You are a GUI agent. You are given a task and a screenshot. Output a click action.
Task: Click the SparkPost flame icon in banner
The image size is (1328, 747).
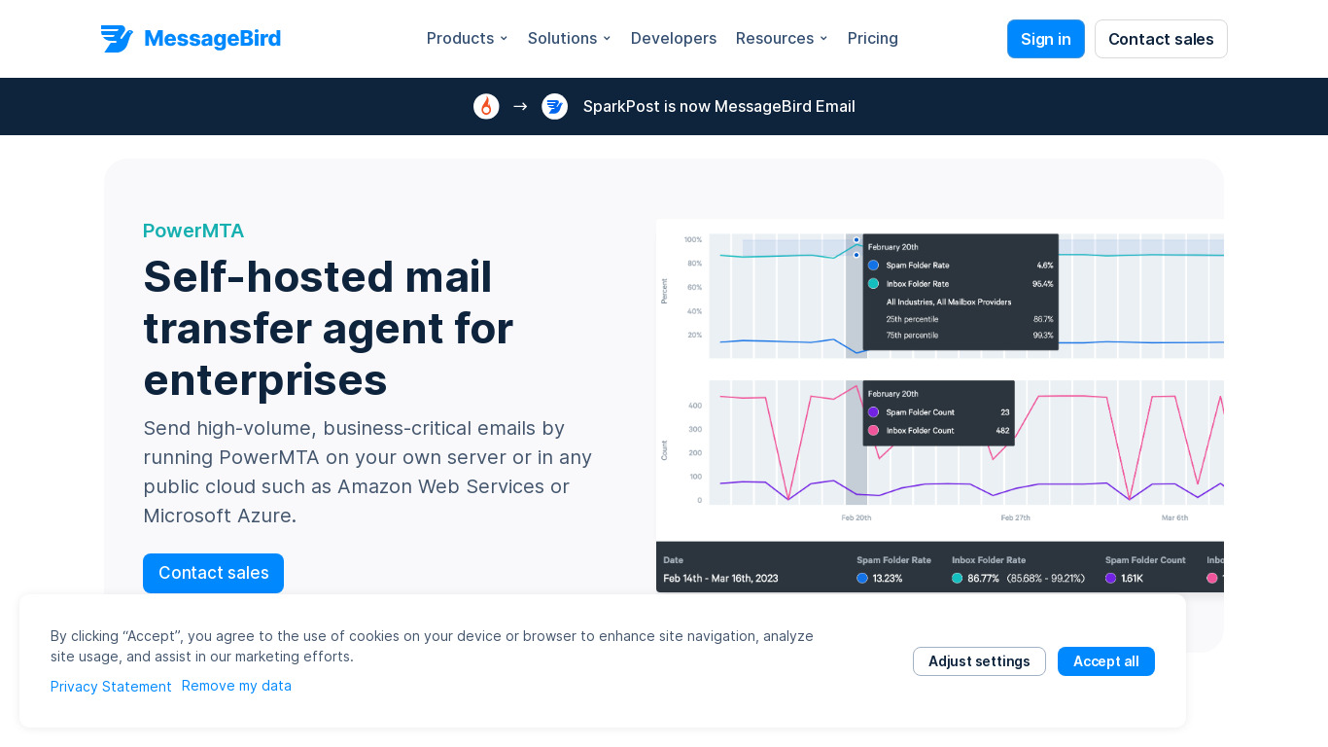click(486, 107)
